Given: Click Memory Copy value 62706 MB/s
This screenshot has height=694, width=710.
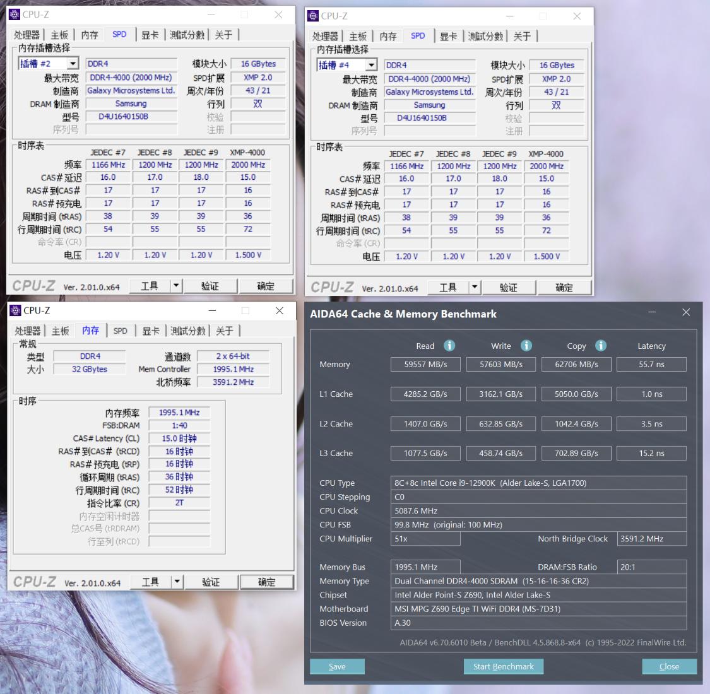Looking at the screenshot, I should (x=576, y=364).
